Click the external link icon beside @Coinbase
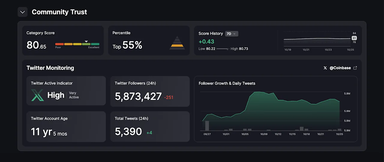The image size is (384, 162). point(355,68)
